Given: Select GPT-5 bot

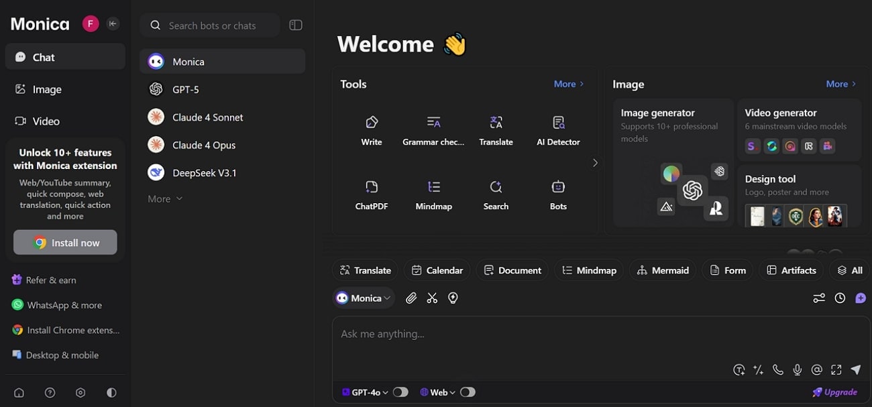Looking at the screenshot, I should 222,89.
